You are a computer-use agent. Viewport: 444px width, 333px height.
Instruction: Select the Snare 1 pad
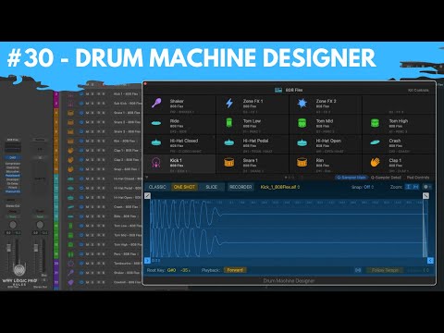coord(253,164)
